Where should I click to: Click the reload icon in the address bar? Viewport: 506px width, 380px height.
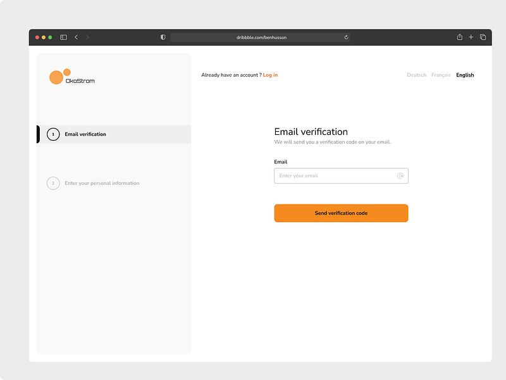point(346,37)
